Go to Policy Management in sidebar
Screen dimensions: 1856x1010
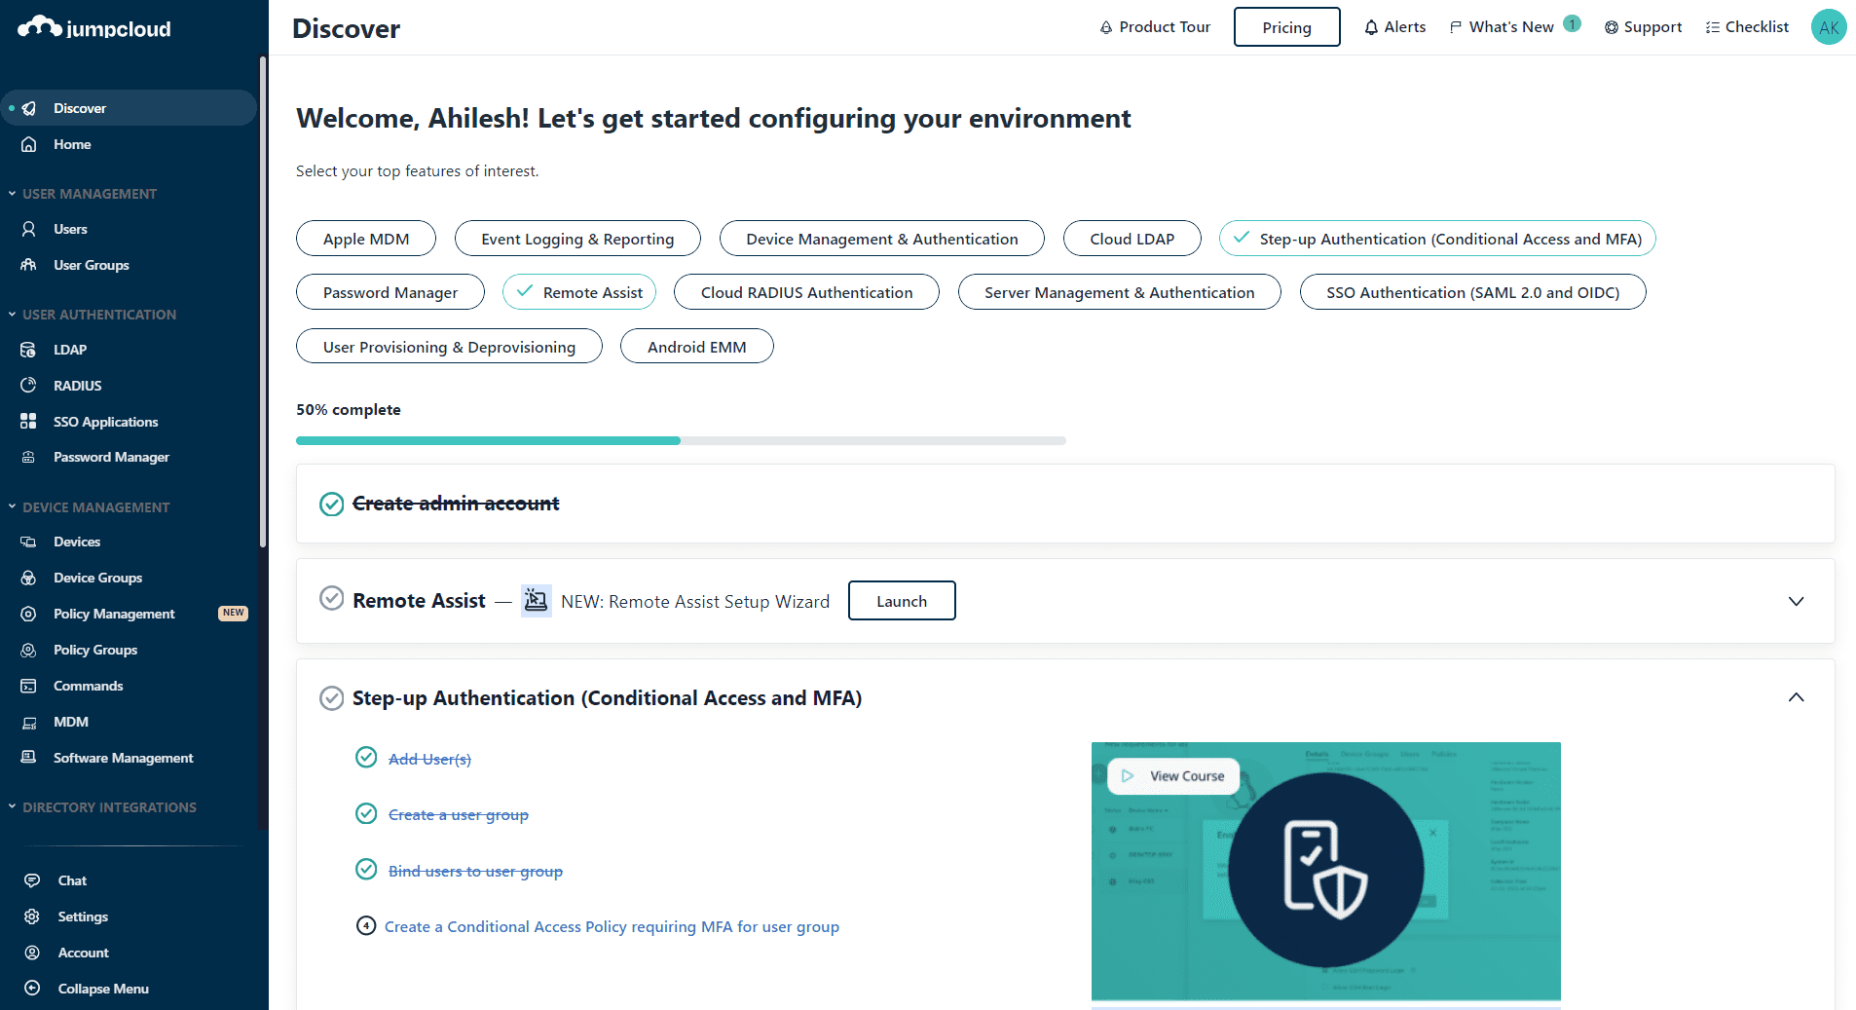114,614
